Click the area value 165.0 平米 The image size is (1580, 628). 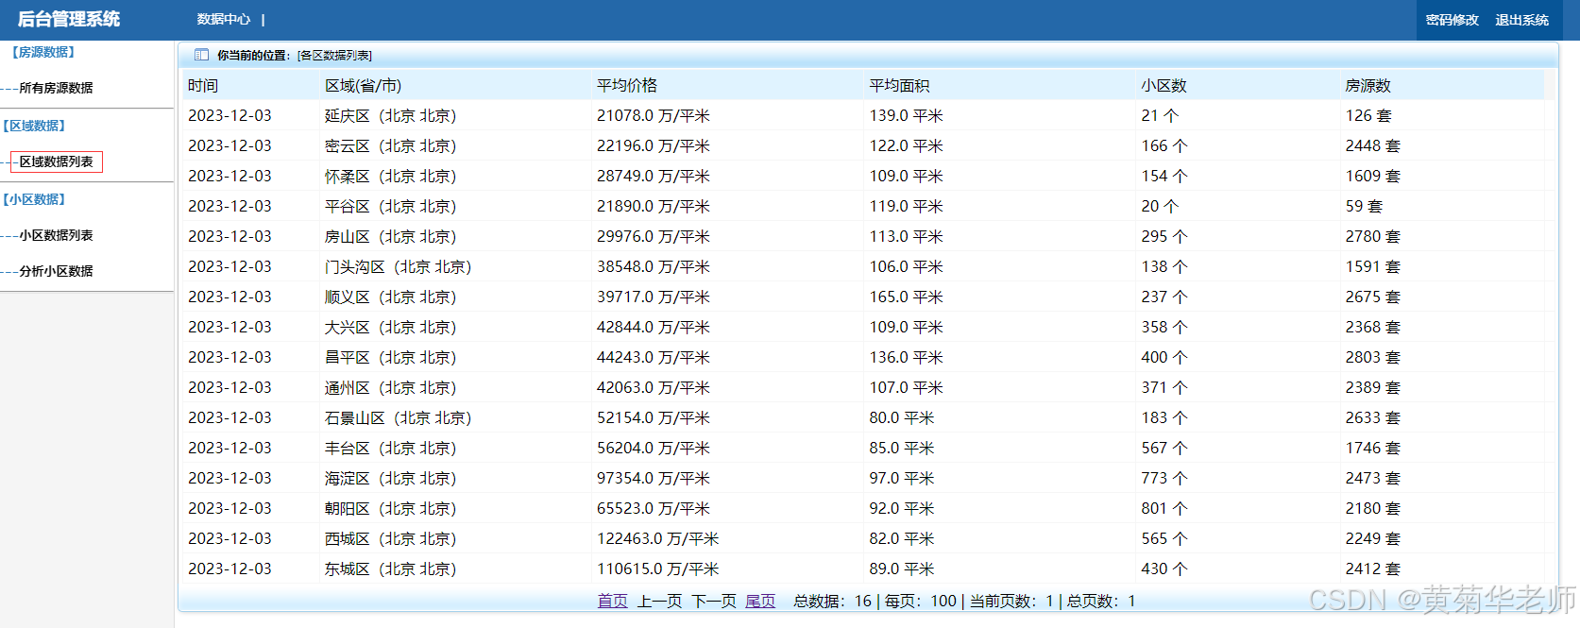[906, 297]
